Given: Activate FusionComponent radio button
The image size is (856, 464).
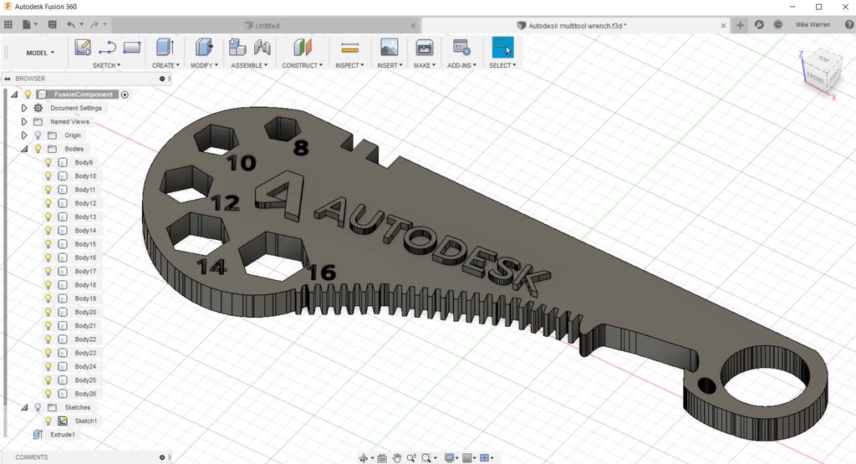Looking at the screenshot, I should [x=125, y=94].
